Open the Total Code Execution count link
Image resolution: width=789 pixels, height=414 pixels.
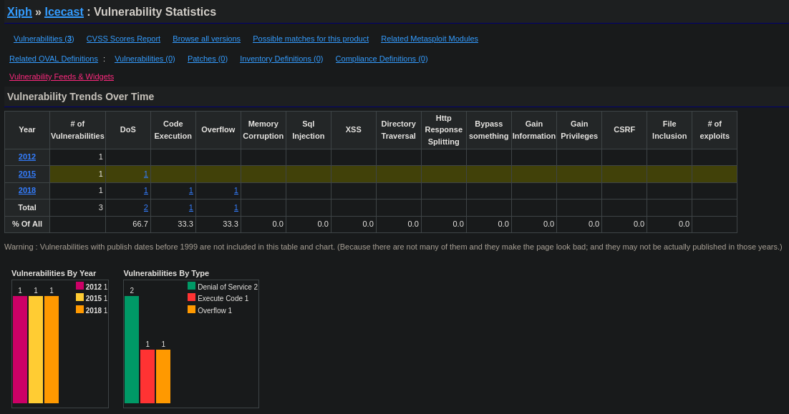click(190, 207)
